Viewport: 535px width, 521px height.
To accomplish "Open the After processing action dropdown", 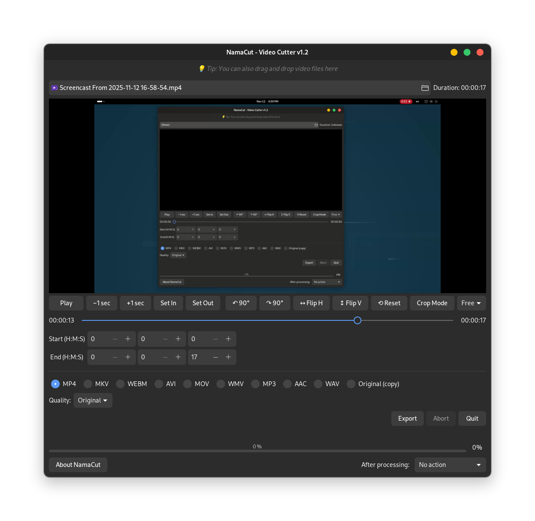I will click(450, 465).
